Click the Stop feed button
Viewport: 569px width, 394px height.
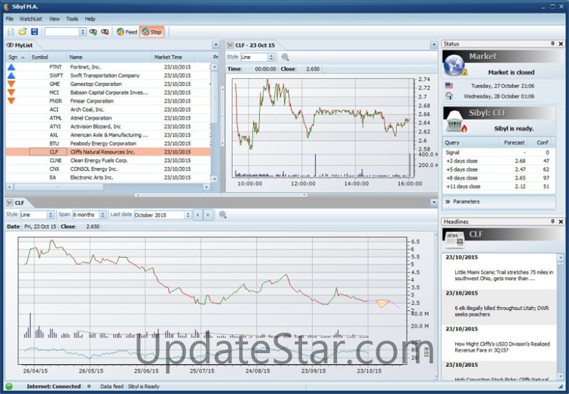pyautogui.click(x=152, y=32)
